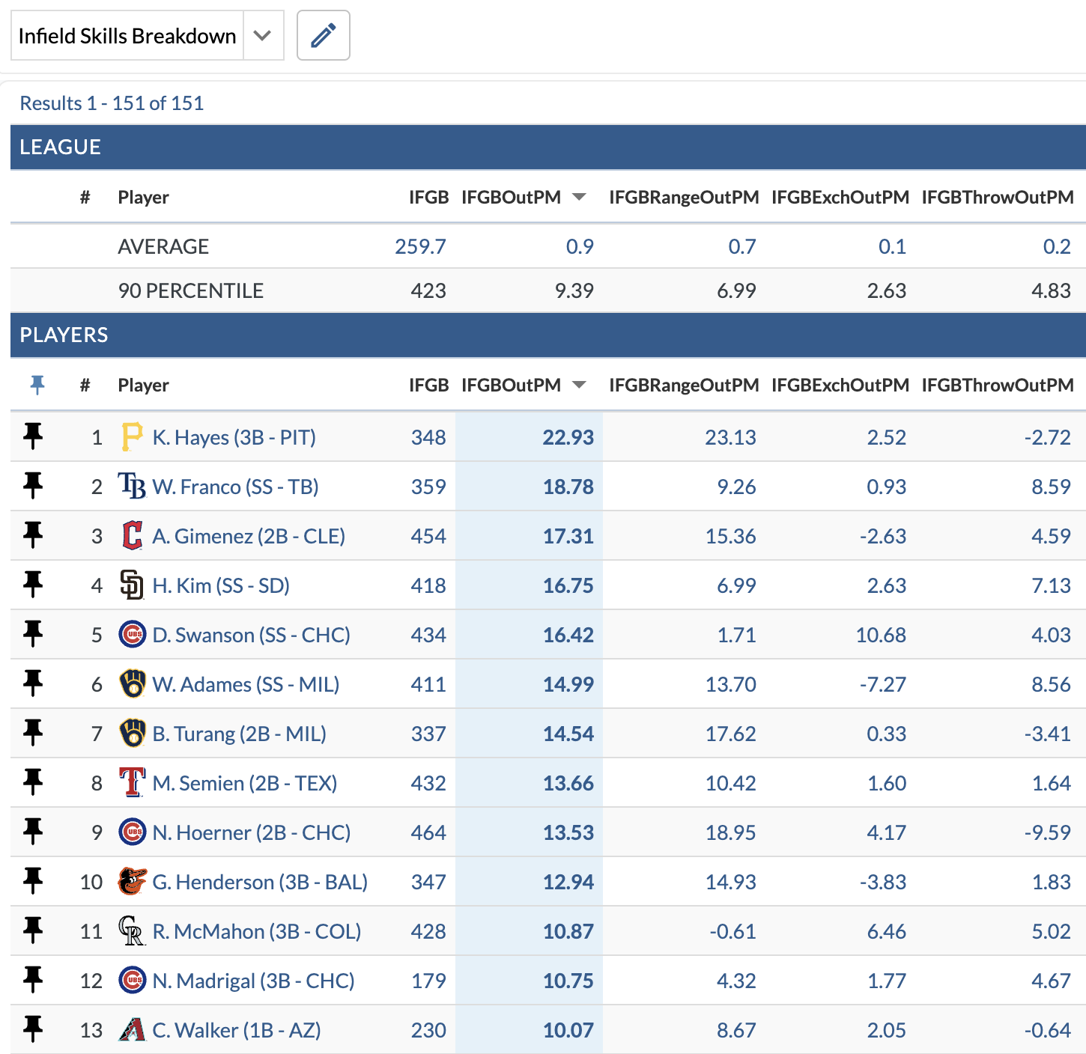The image size is (1086, 1054).
Task: Toggle pin on H. Kim row
Action: (x=33, y=585)
